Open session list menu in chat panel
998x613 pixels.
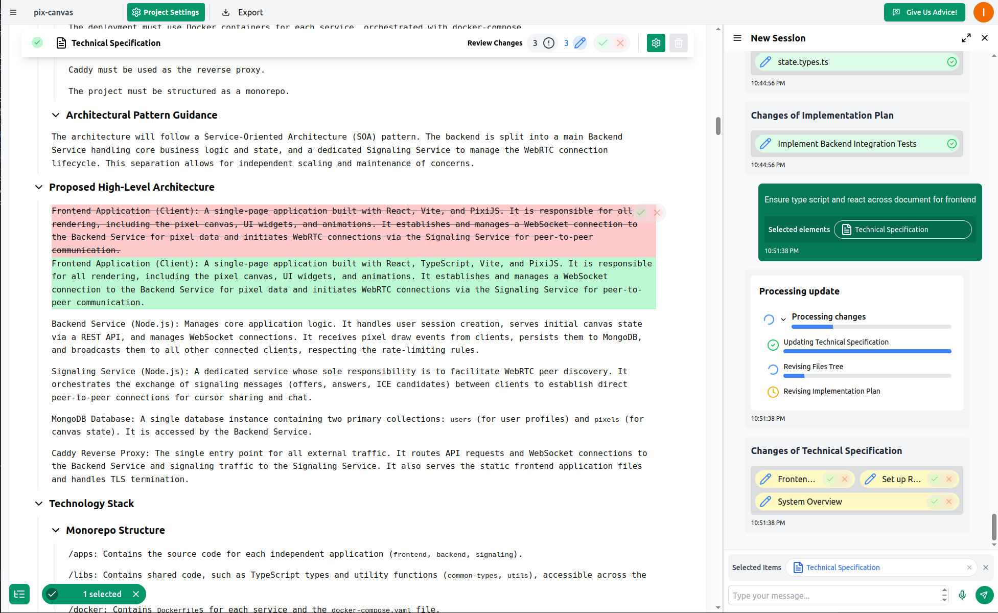pos(737,38)
